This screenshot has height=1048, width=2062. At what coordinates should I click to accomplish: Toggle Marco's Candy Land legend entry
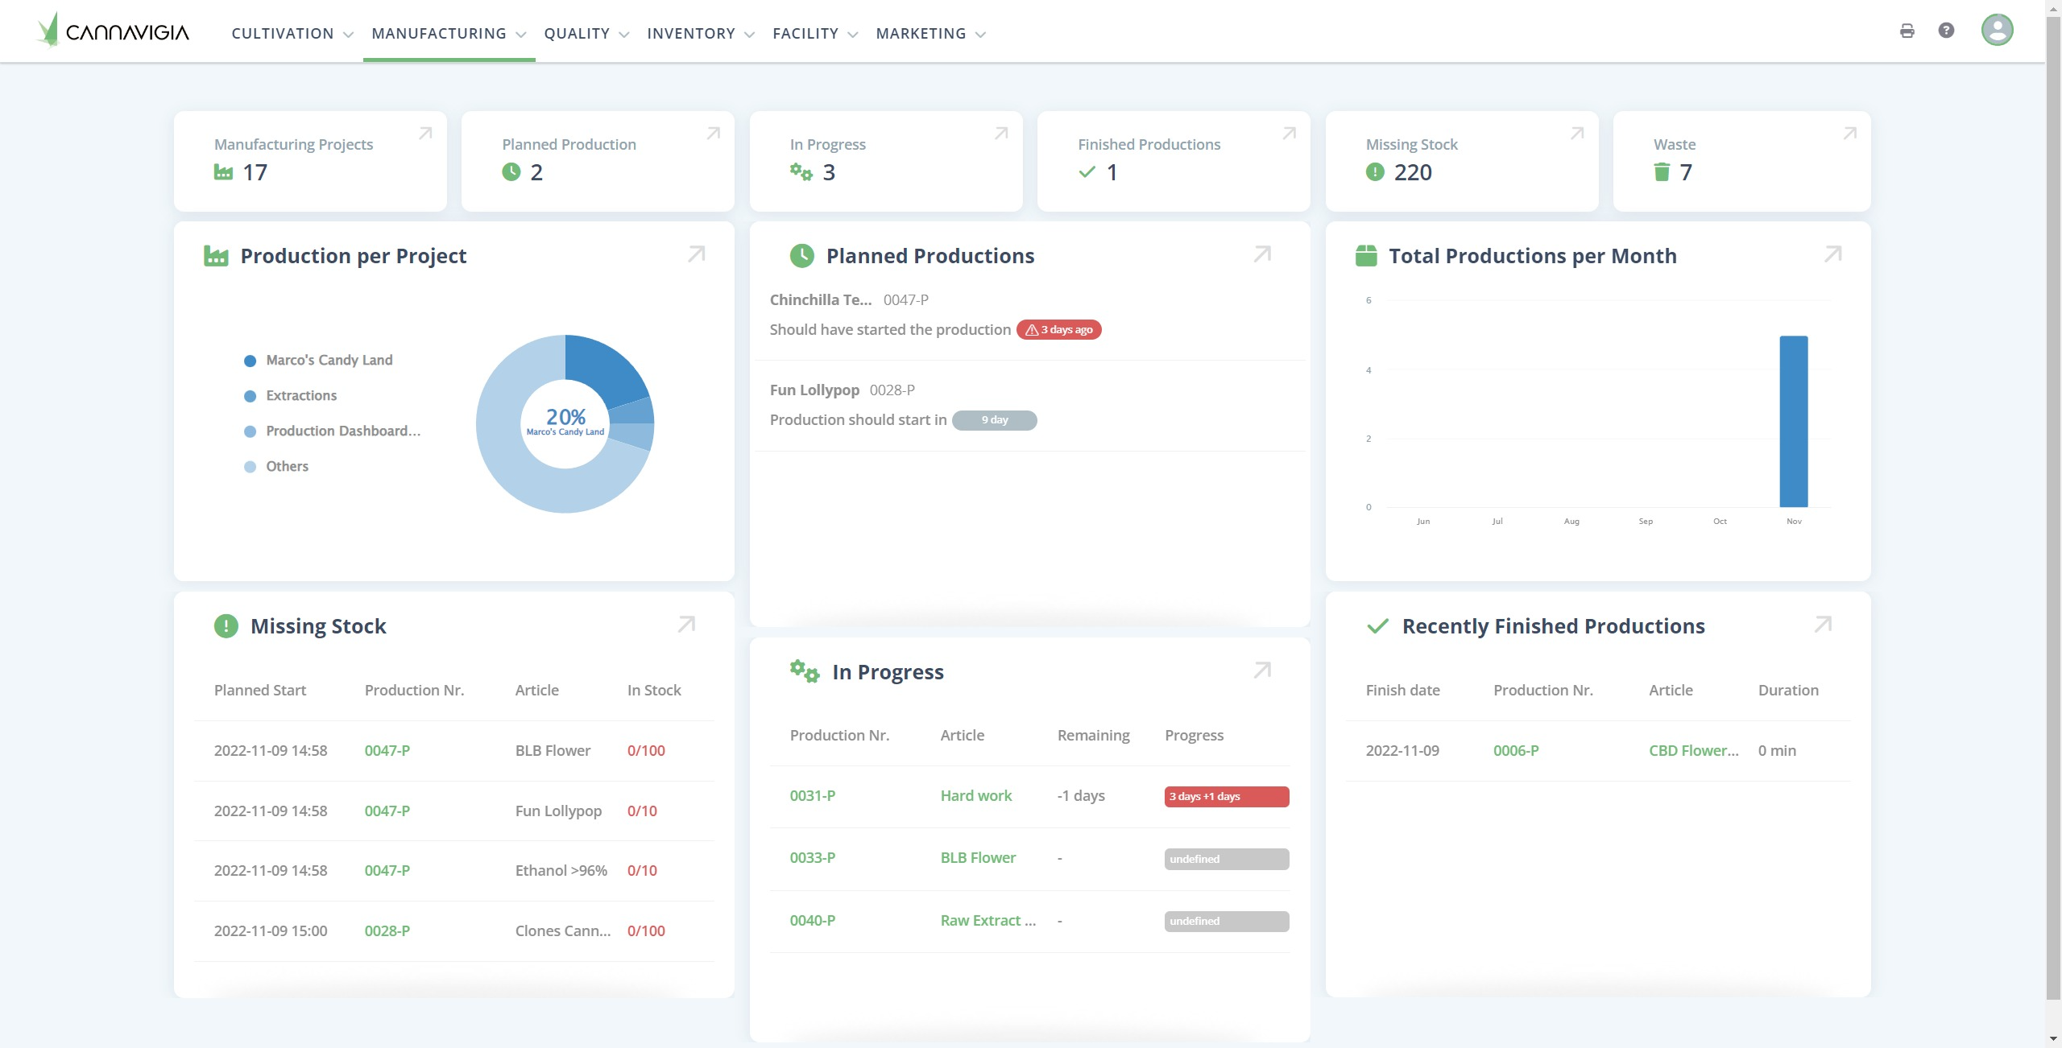pyautogui.click(x=329, y=361)
